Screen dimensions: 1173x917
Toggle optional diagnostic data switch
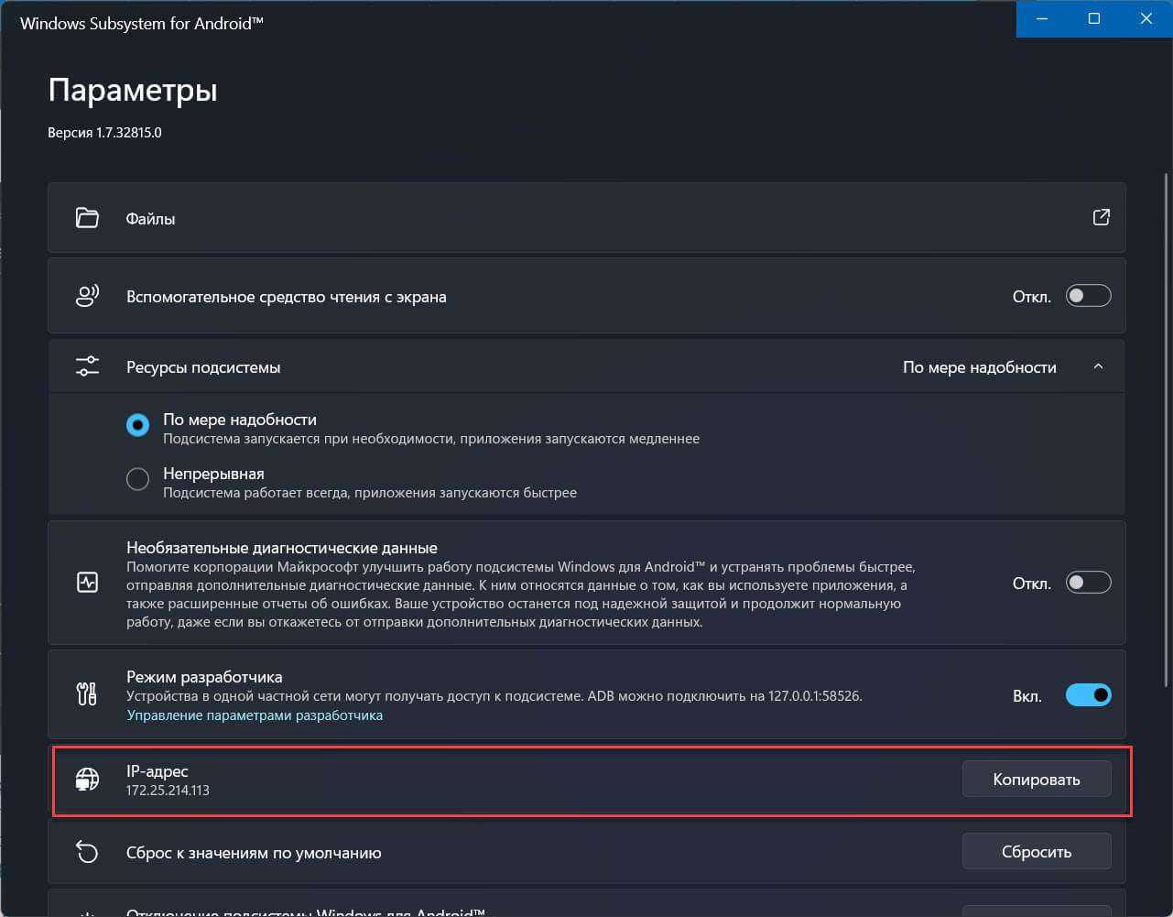(x=1088, y=583)
